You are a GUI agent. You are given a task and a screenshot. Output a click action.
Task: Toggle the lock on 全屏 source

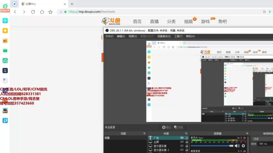[187, 142]
